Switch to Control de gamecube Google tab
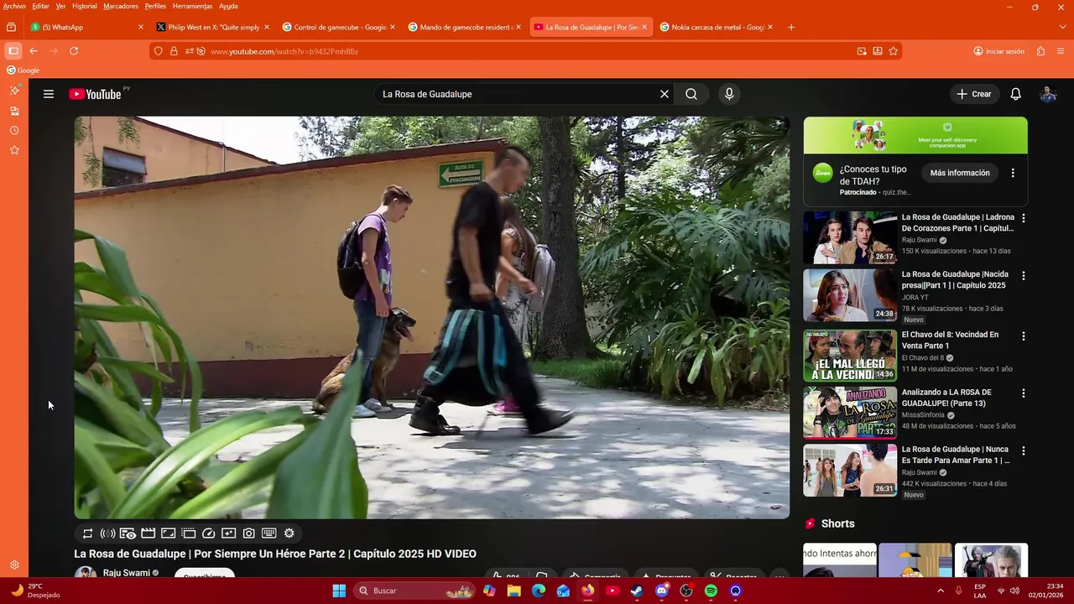The height and width of the screenshot is (604, 1074). tap(339, 27)
